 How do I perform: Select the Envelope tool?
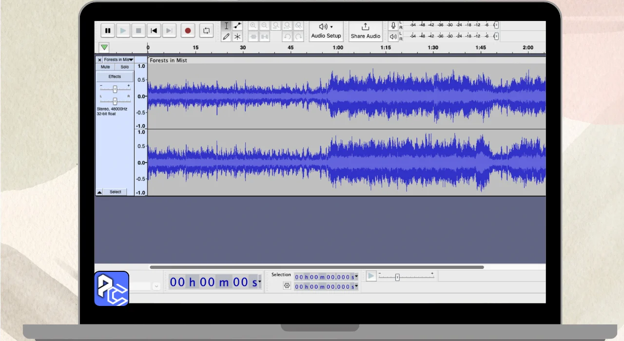pos(237,26)
